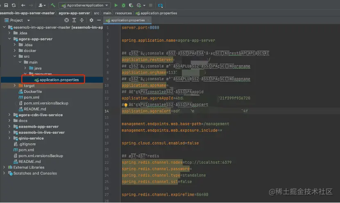
Task: Expand the agora-cdn-live-service module
Action: [x=9, y=115]
